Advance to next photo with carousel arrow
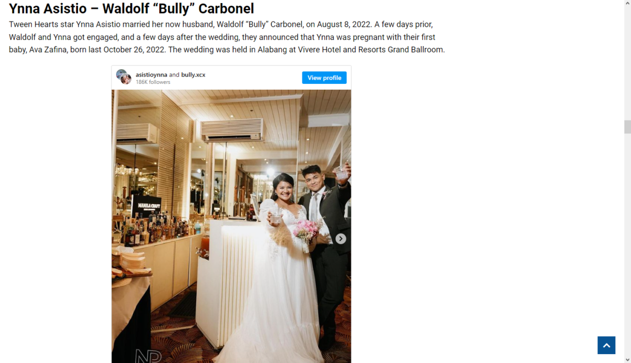 click(341, 239)
